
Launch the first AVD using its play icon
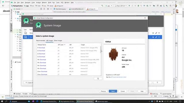coord(153,33)
